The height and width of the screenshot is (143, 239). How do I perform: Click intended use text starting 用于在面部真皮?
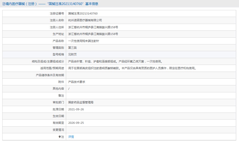pyautogui.click(x=133, y=68)
